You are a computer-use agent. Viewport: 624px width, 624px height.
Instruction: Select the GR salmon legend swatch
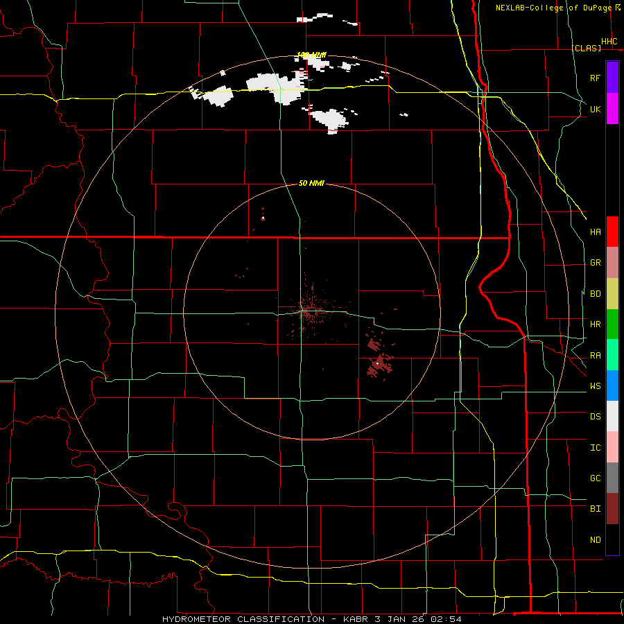click(x=612, y=262)
